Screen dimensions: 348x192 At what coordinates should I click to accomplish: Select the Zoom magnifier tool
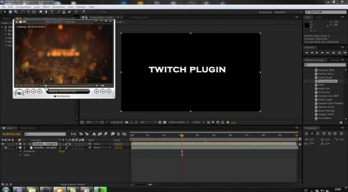click(16, 12)
